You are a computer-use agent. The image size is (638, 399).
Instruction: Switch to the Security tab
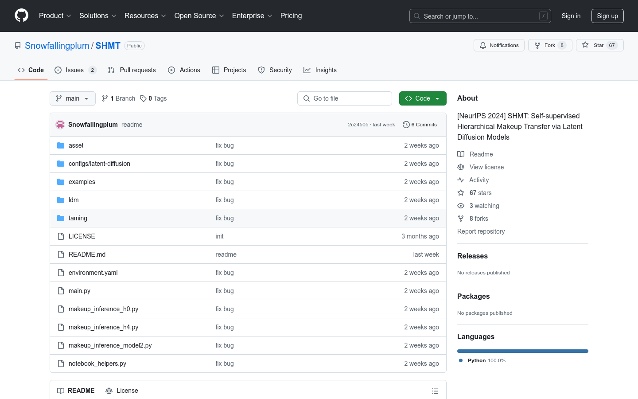pyautogui.click(x=275, y=70)
